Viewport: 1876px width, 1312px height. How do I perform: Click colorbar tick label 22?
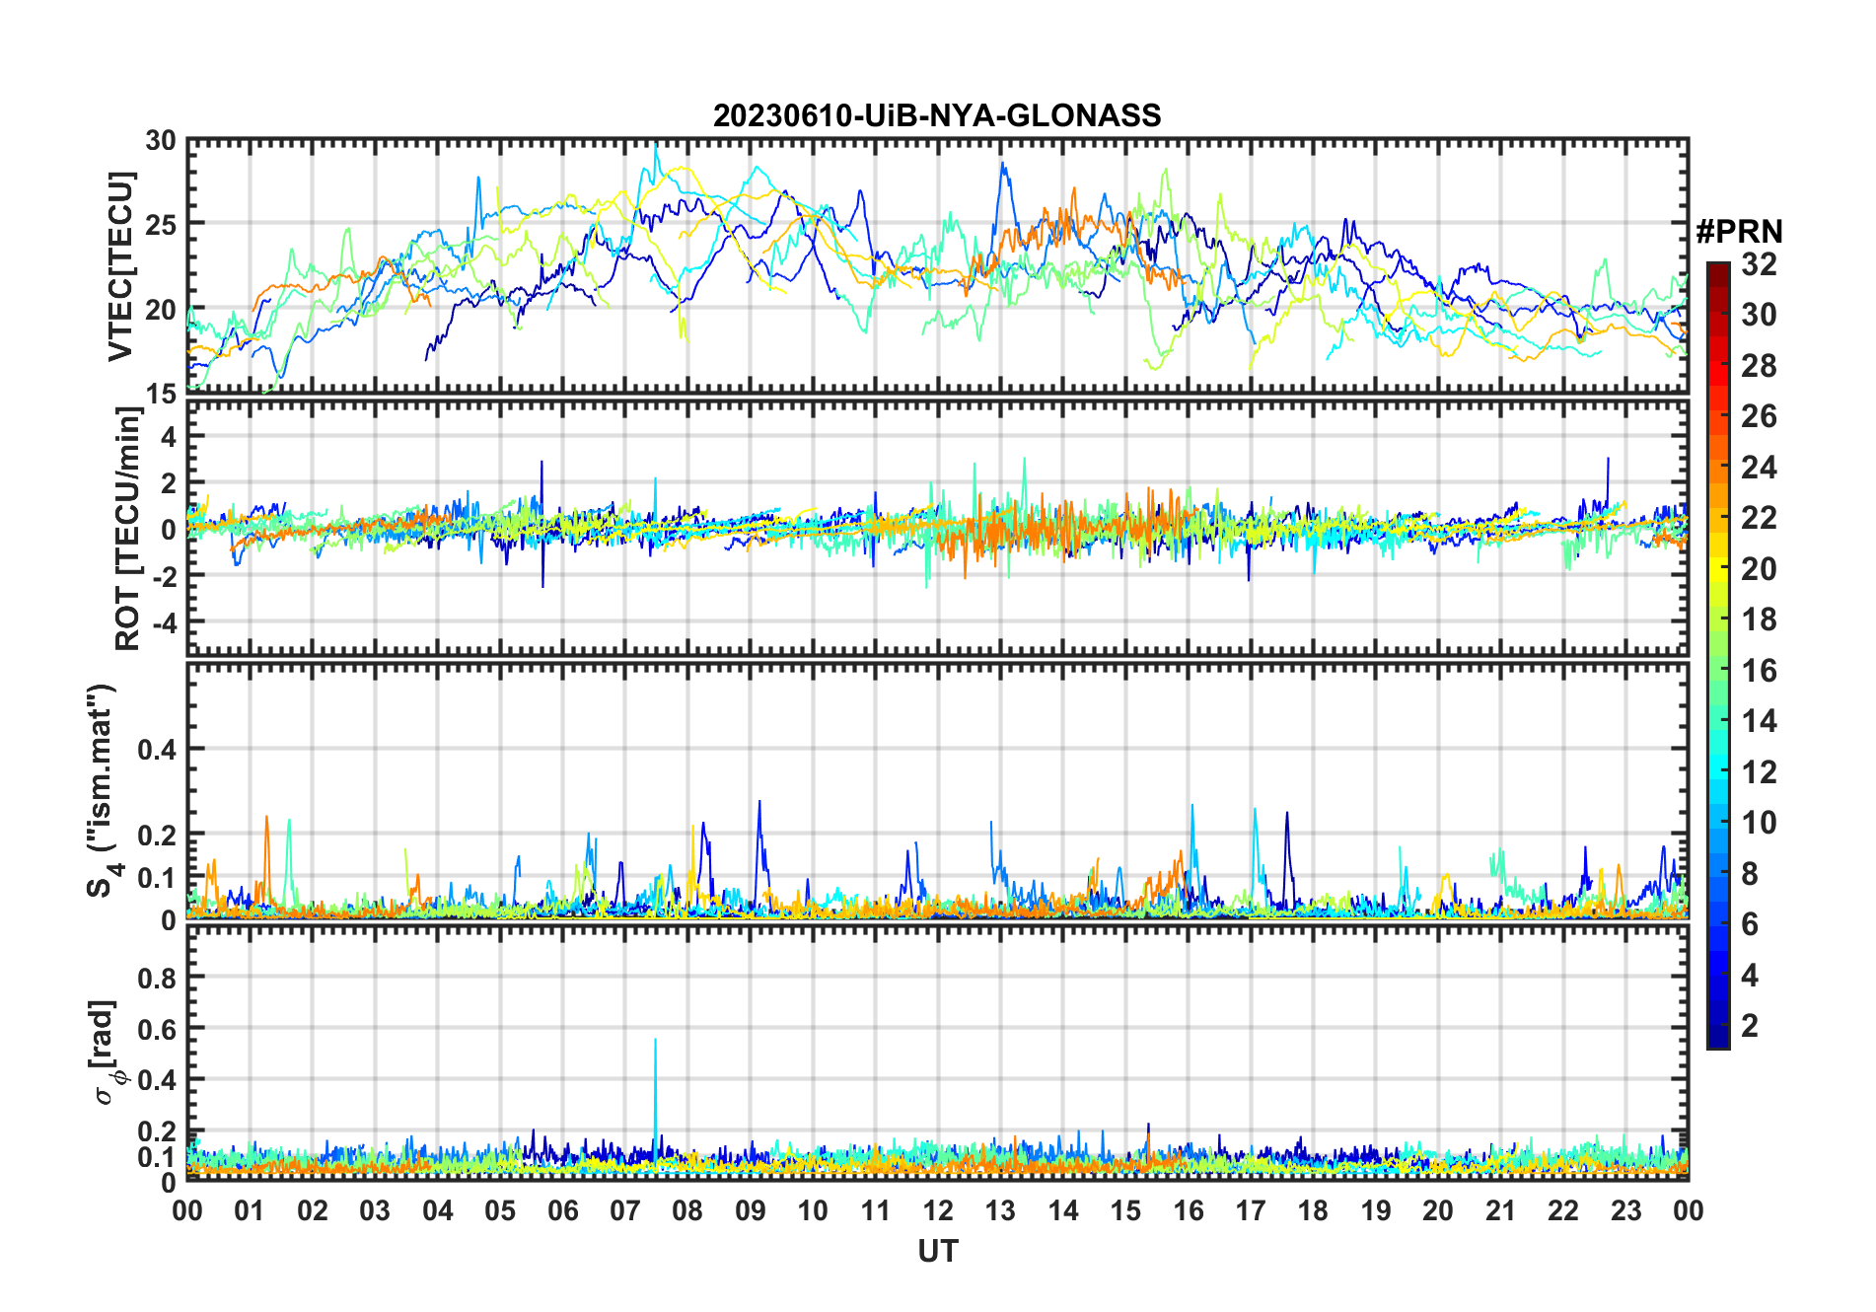[1759, 518]
